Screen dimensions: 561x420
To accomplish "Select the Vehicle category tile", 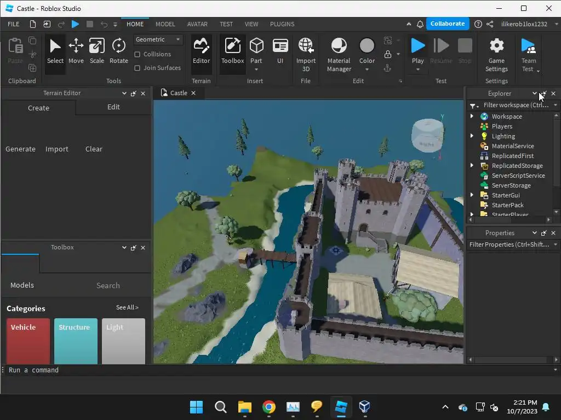I will tap(28, 341).
